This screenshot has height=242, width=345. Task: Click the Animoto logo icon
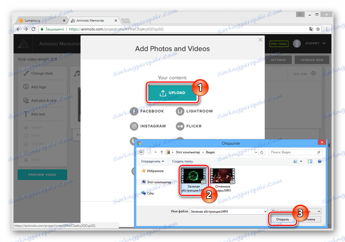pos(23,44)
